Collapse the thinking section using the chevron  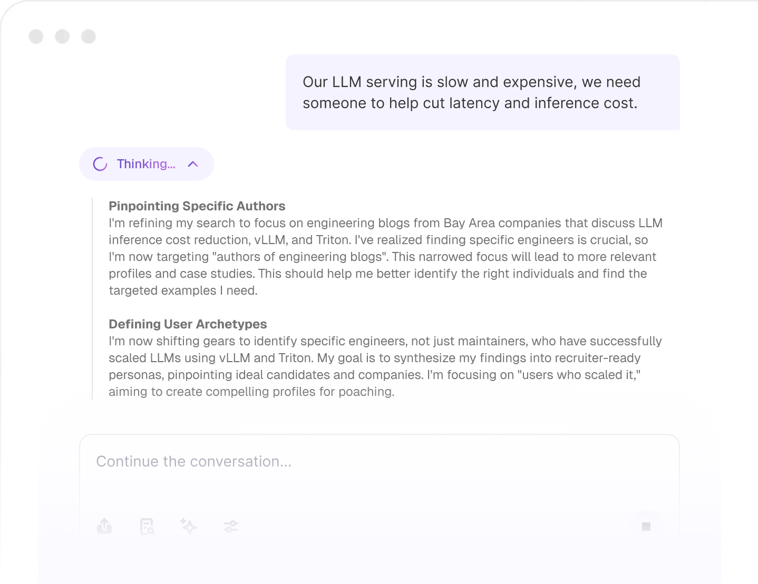(x=193, y=164)
